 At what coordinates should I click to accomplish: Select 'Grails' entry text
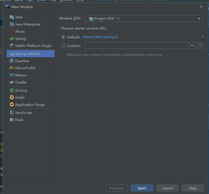[20, 97]
